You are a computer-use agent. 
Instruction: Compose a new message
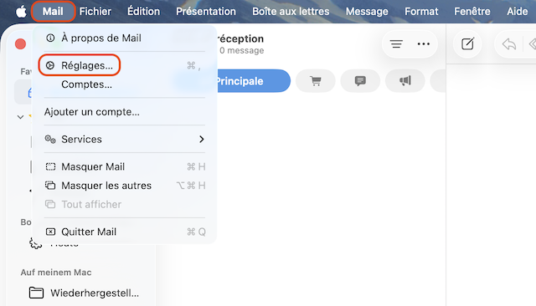click(467, 44)
